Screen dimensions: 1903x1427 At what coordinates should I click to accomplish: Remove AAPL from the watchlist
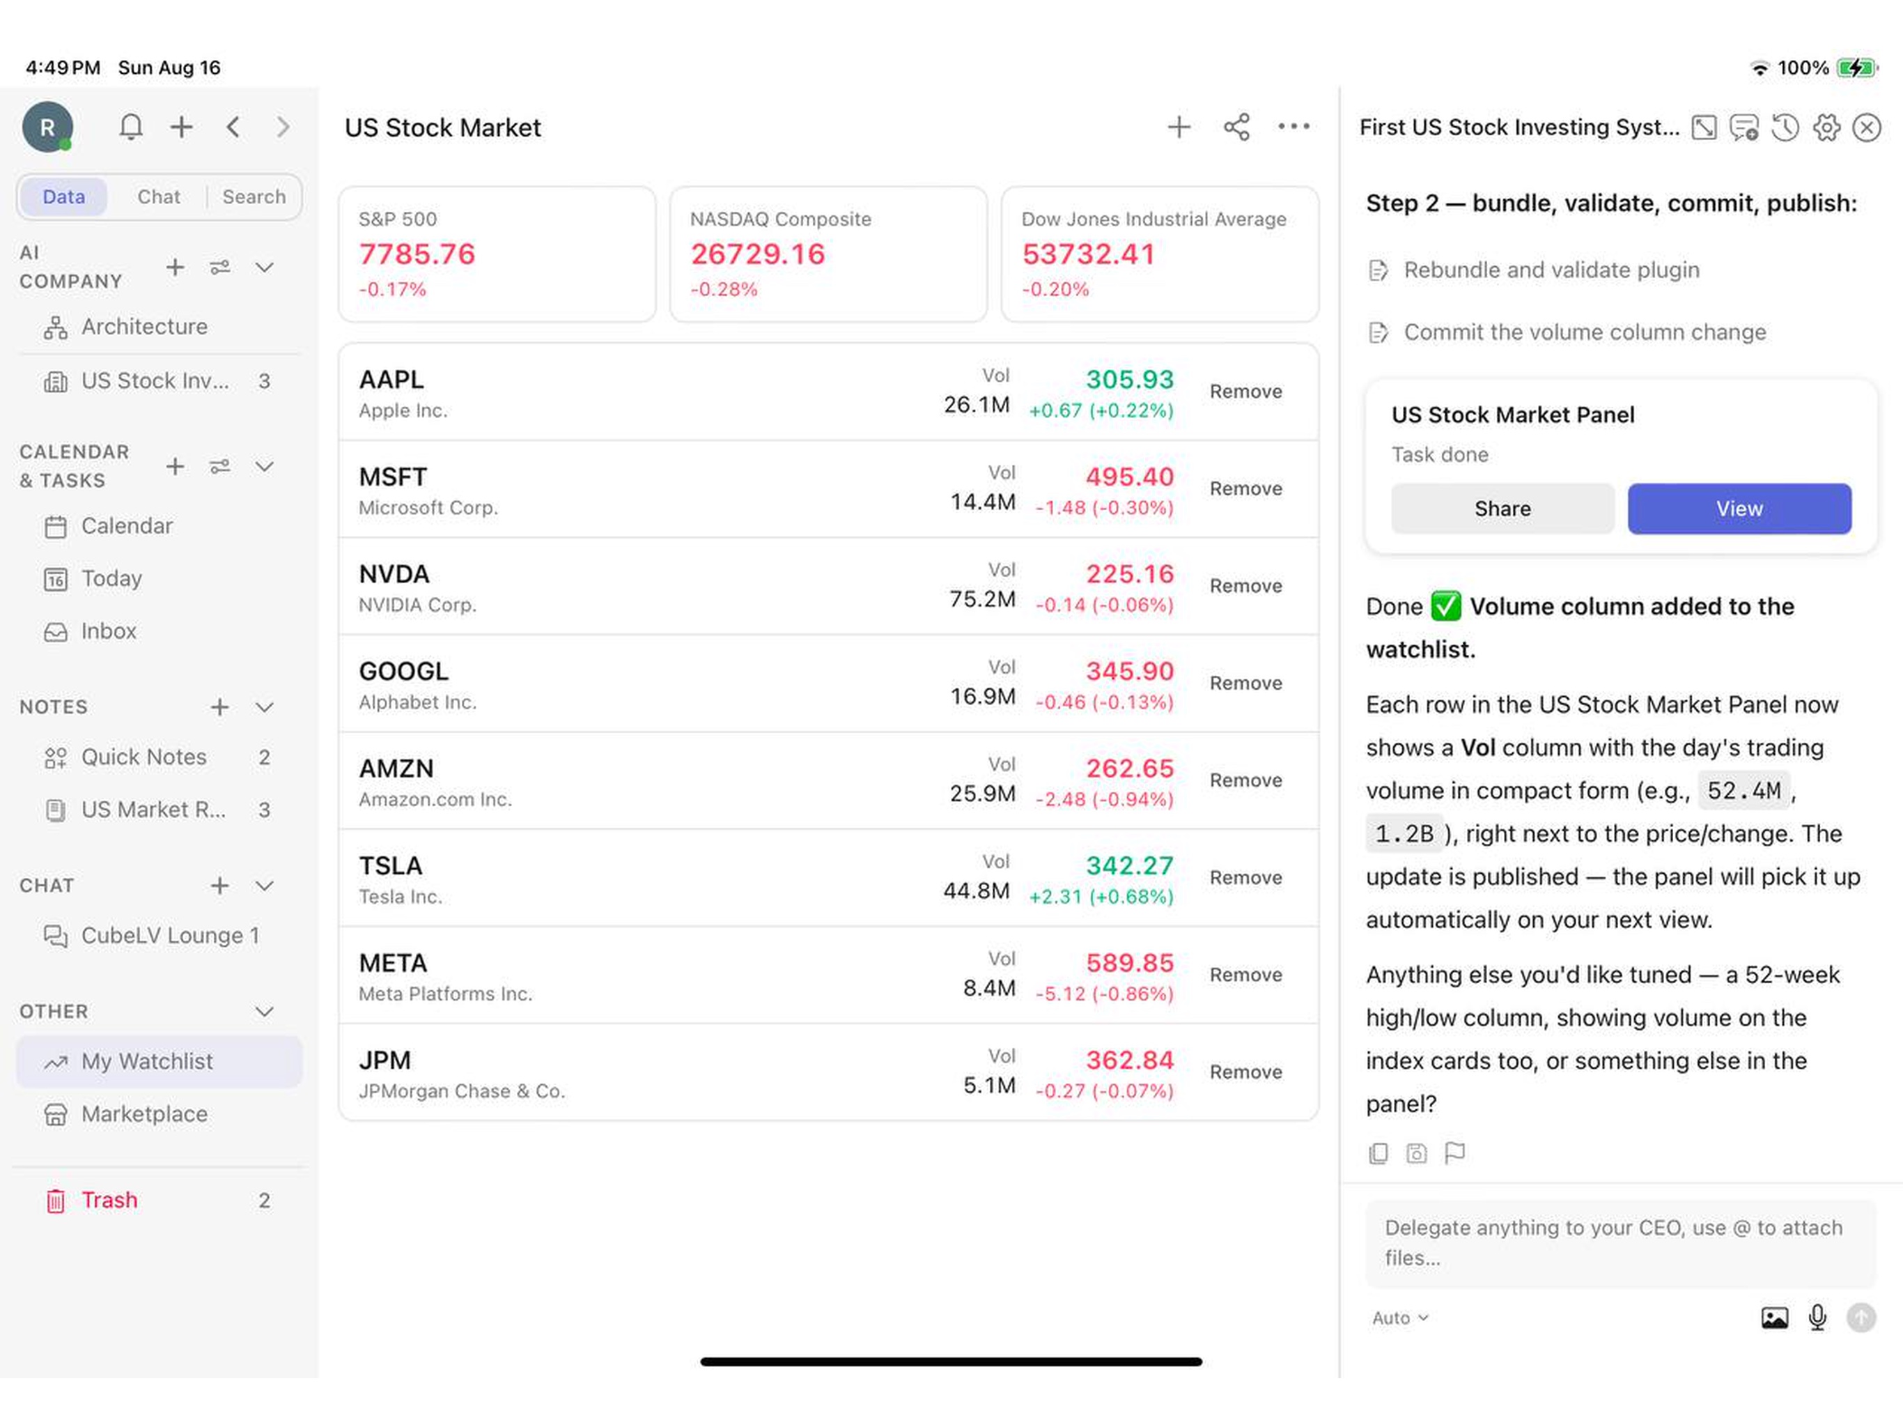[x=1245, y=392]
